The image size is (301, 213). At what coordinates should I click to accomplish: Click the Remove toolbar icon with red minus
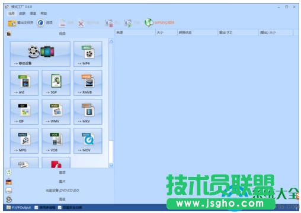63,23
